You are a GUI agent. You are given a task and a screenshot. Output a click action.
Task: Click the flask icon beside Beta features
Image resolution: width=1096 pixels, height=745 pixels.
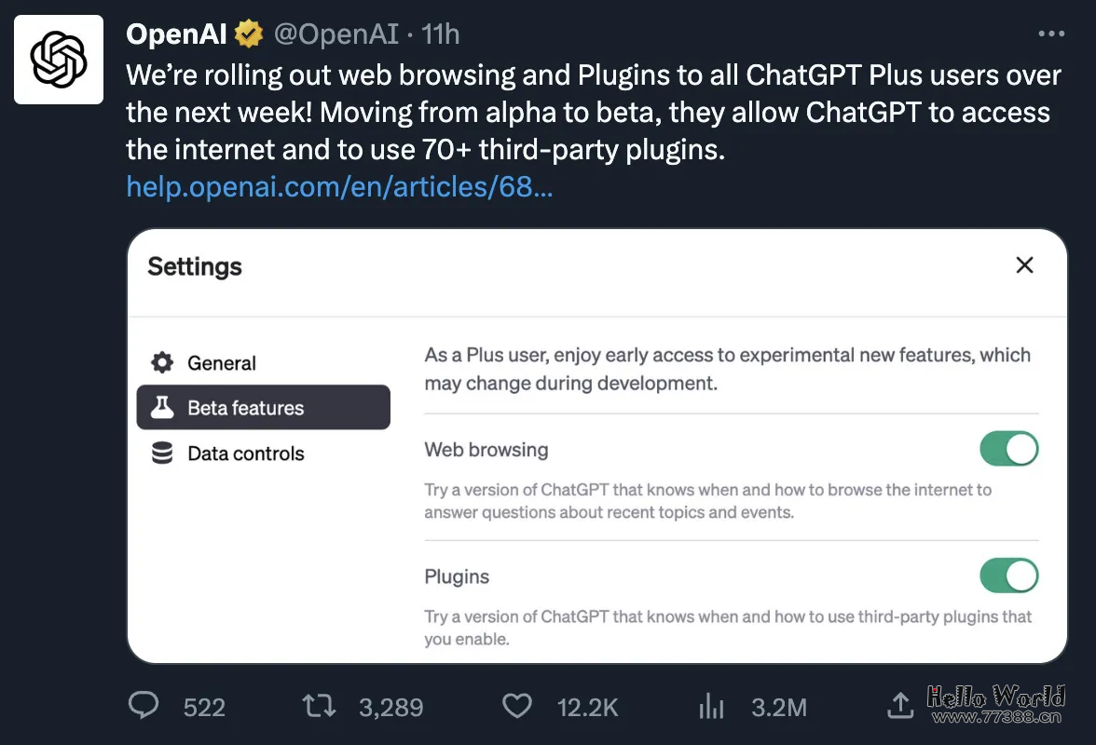(163, 407)
